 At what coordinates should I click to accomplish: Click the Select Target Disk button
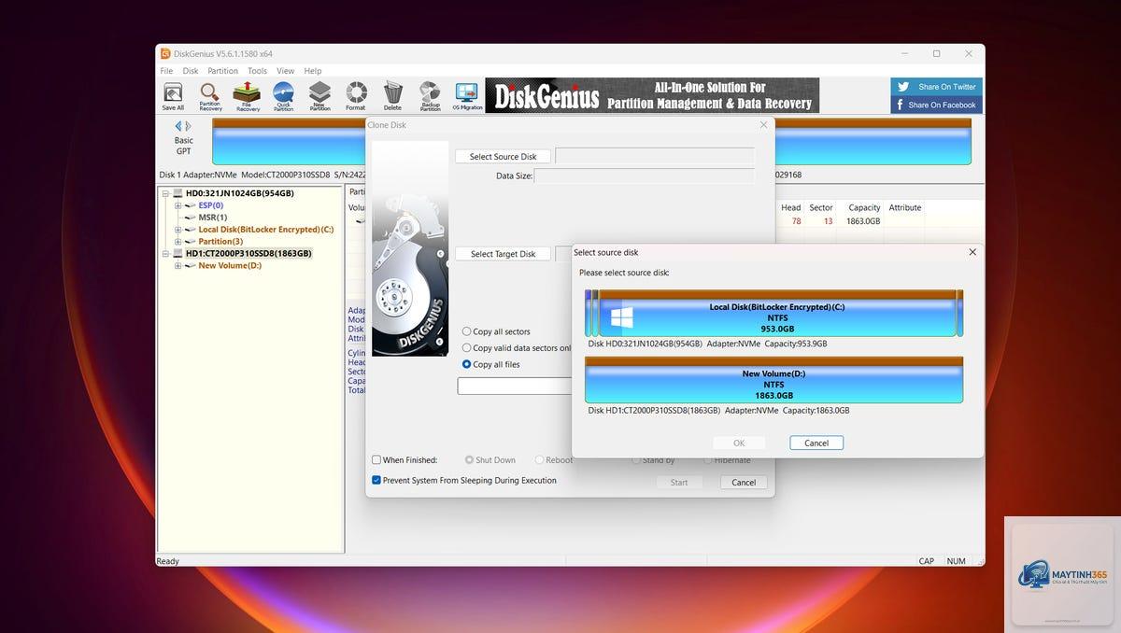tap(503, 254)
